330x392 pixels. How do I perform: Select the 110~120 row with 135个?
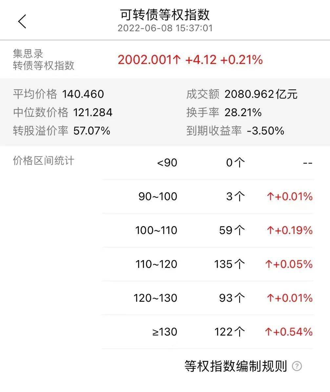pyautogui.click(x=208, y=264)
